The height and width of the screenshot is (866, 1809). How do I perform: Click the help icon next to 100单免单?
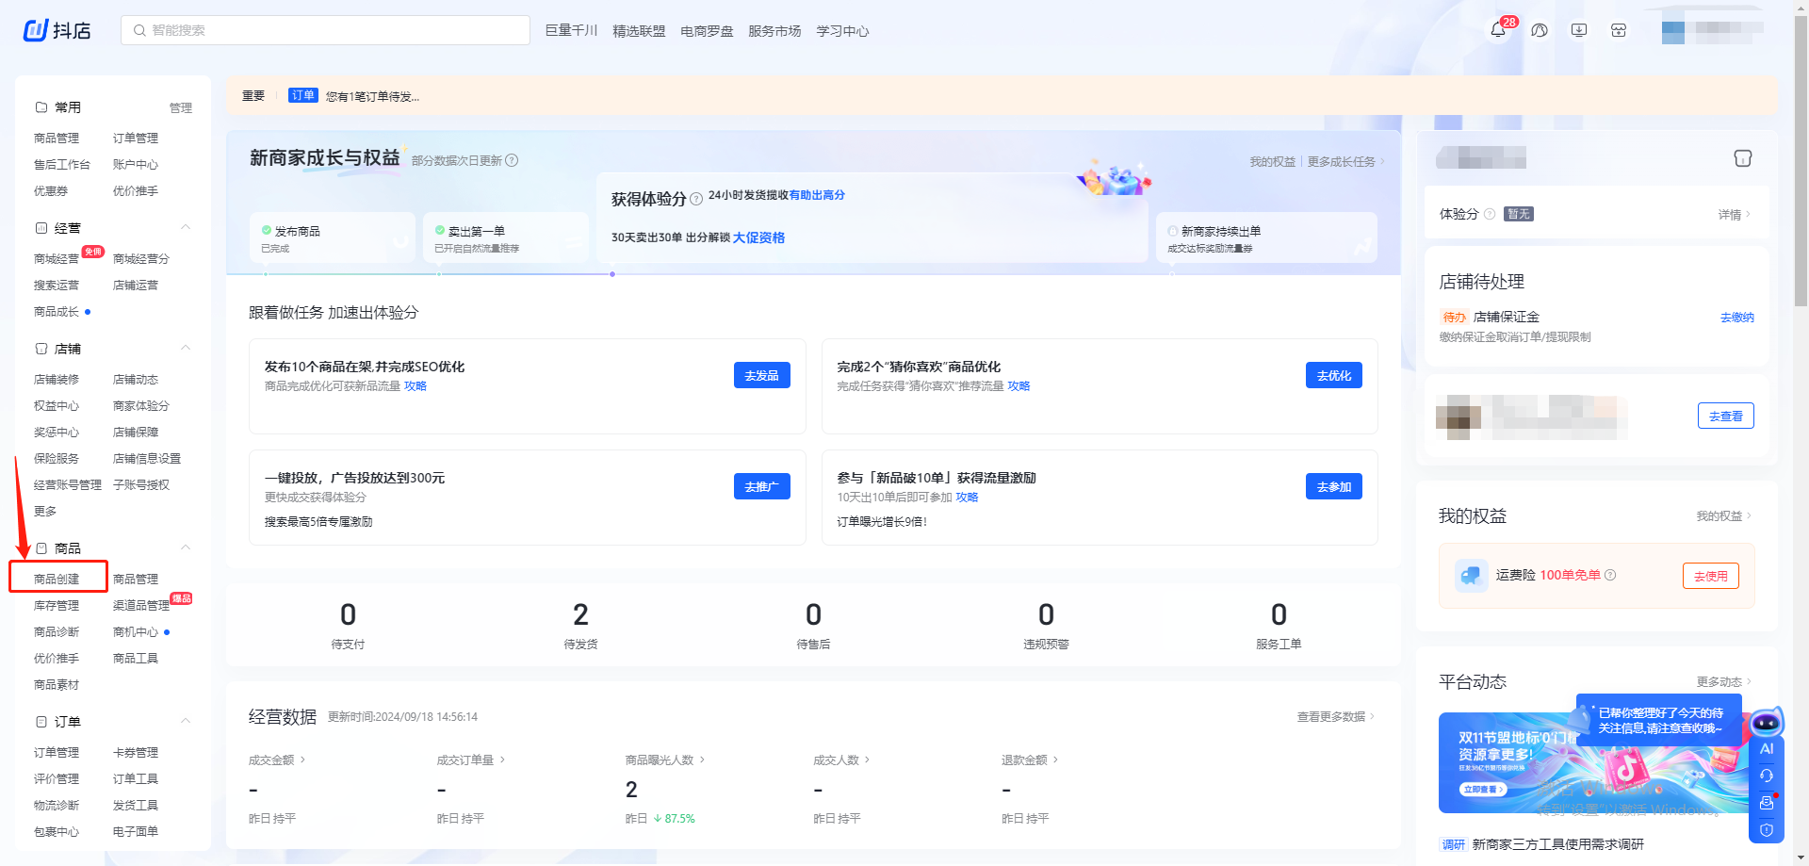pos(1610,575)
